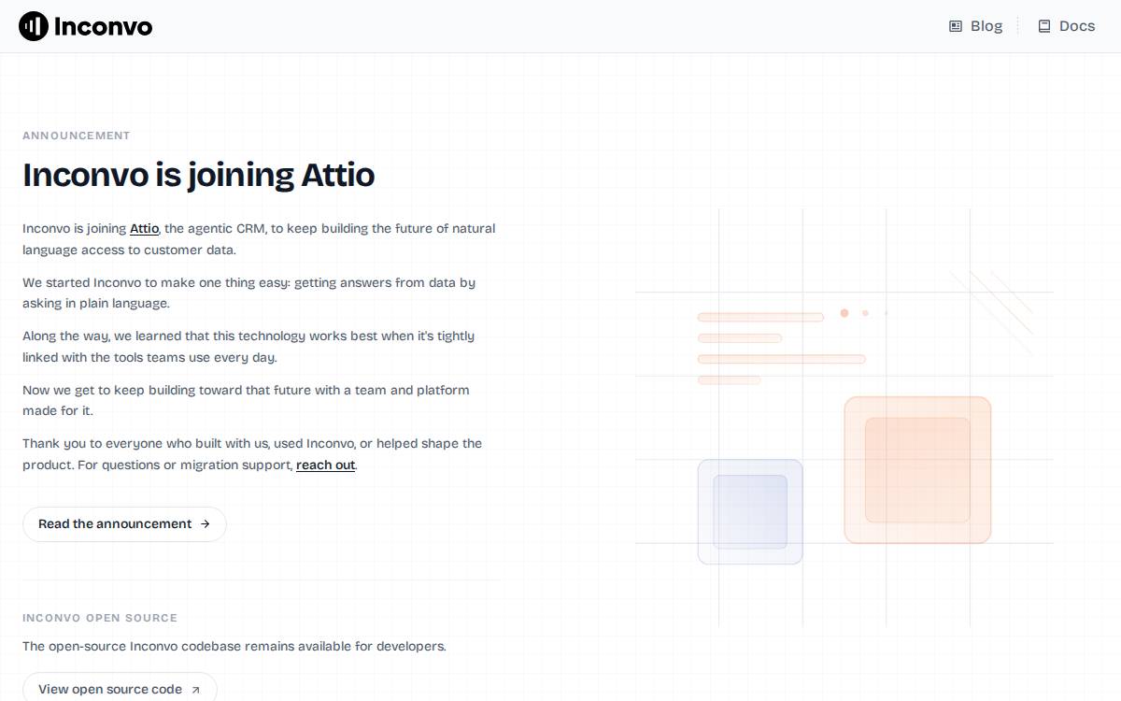The height and width of the screenshot is (701, 1121).
Task: Click arrow icon in Read the announcement
Action: click(206, 524)
